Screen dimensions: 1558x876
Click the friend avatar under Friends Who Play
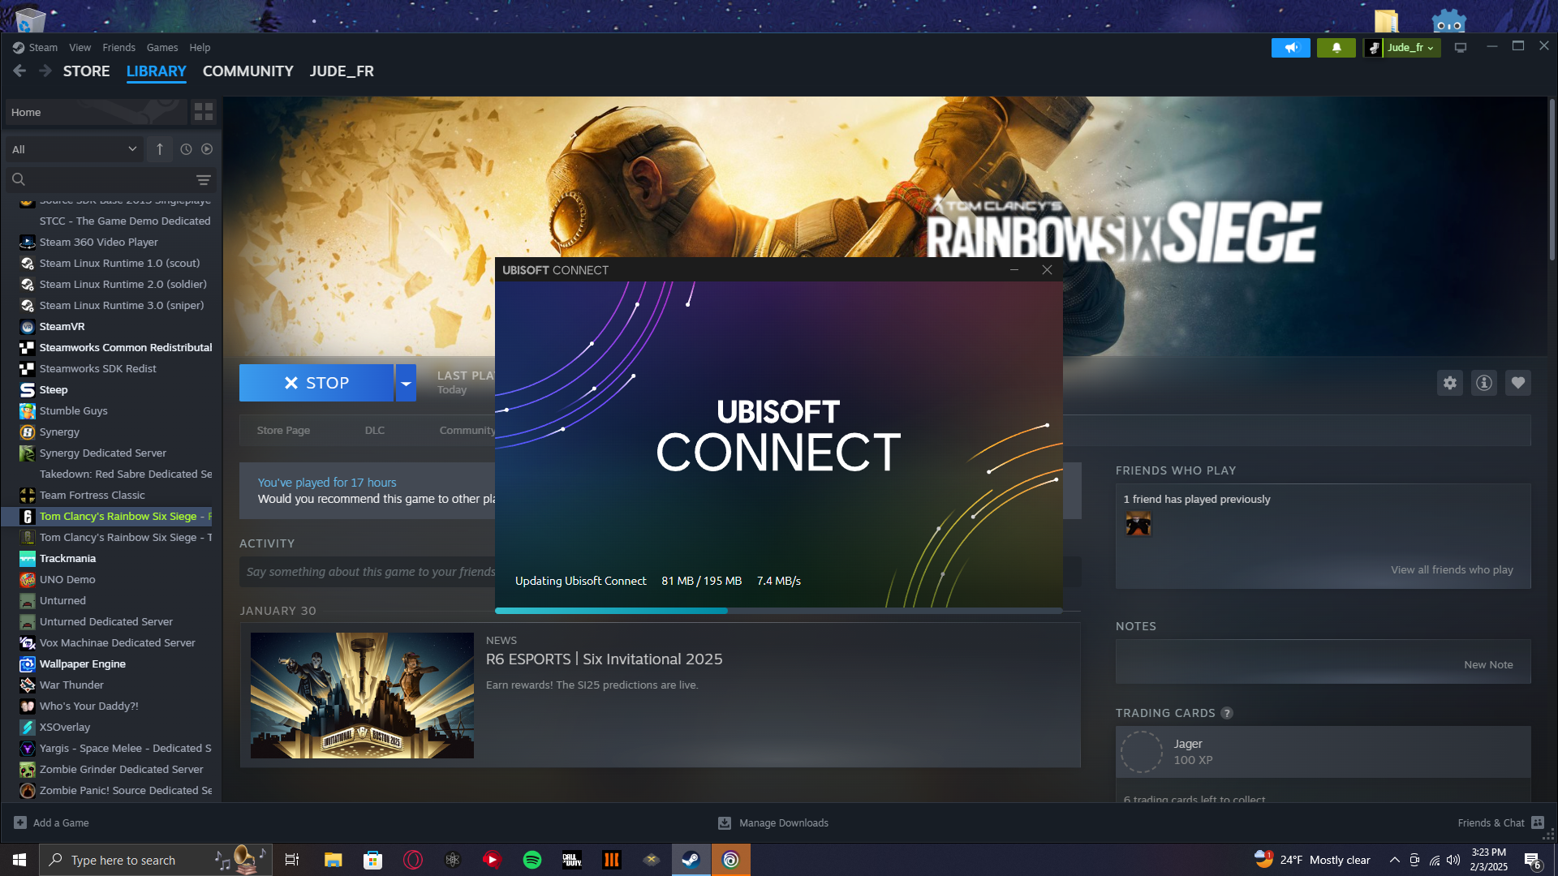click(1138, 525)
